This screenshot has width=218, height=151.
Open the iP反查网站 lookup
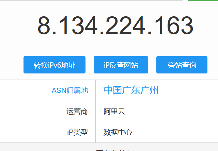tap(121, 65)
